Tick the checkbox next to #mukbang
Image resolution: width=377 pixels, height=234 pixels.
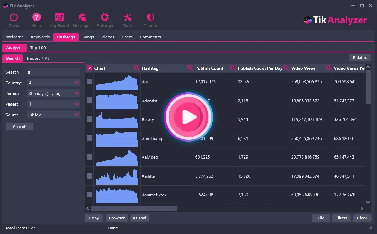pos(90,138)
